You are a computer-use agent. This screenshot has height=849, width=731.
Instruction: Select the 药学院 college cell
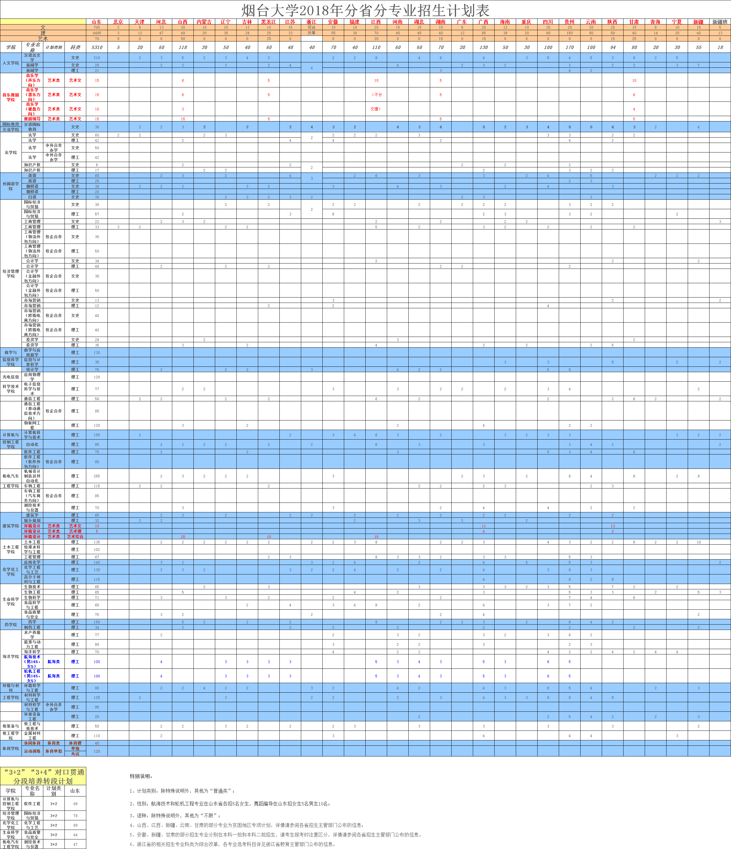pos(11,625)
